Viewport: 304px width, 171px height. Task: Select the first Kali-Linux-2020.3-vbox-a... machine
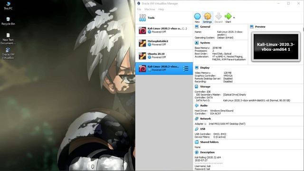click(x=164, y=30)
